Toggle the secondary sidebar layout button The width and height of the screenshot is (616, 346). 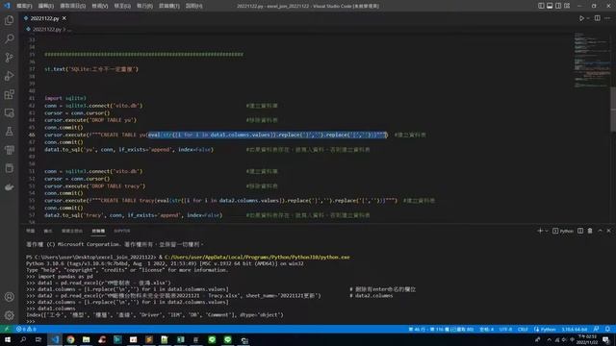[x=558, y=6]
